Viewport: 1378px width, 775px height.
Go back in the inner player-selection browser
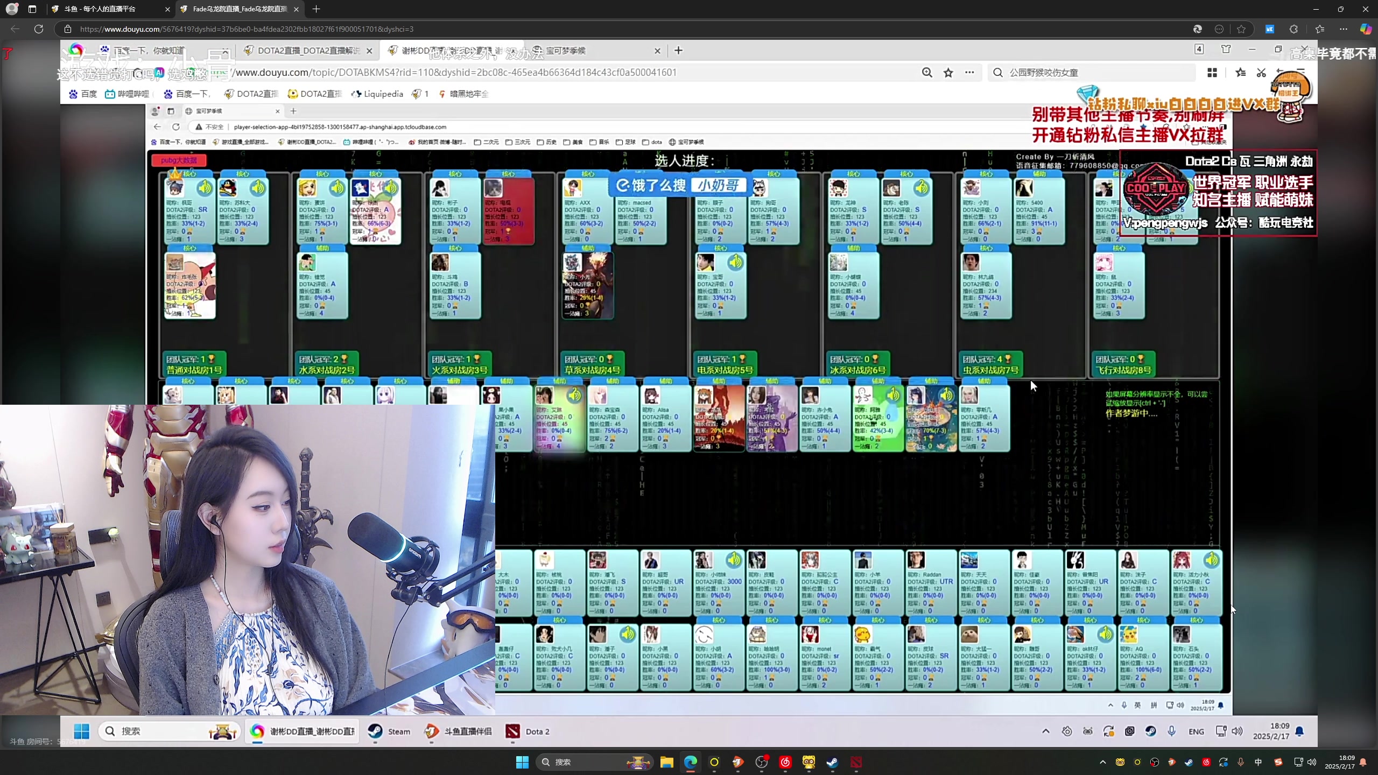pos(157,127)
